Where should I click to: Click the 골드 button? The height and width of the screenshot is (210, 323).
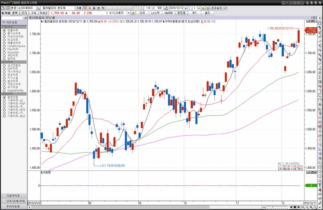coord(208,13)
